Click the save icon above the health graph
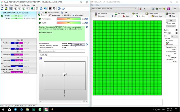This screenshot has height=112, width=180. (41, 58)
